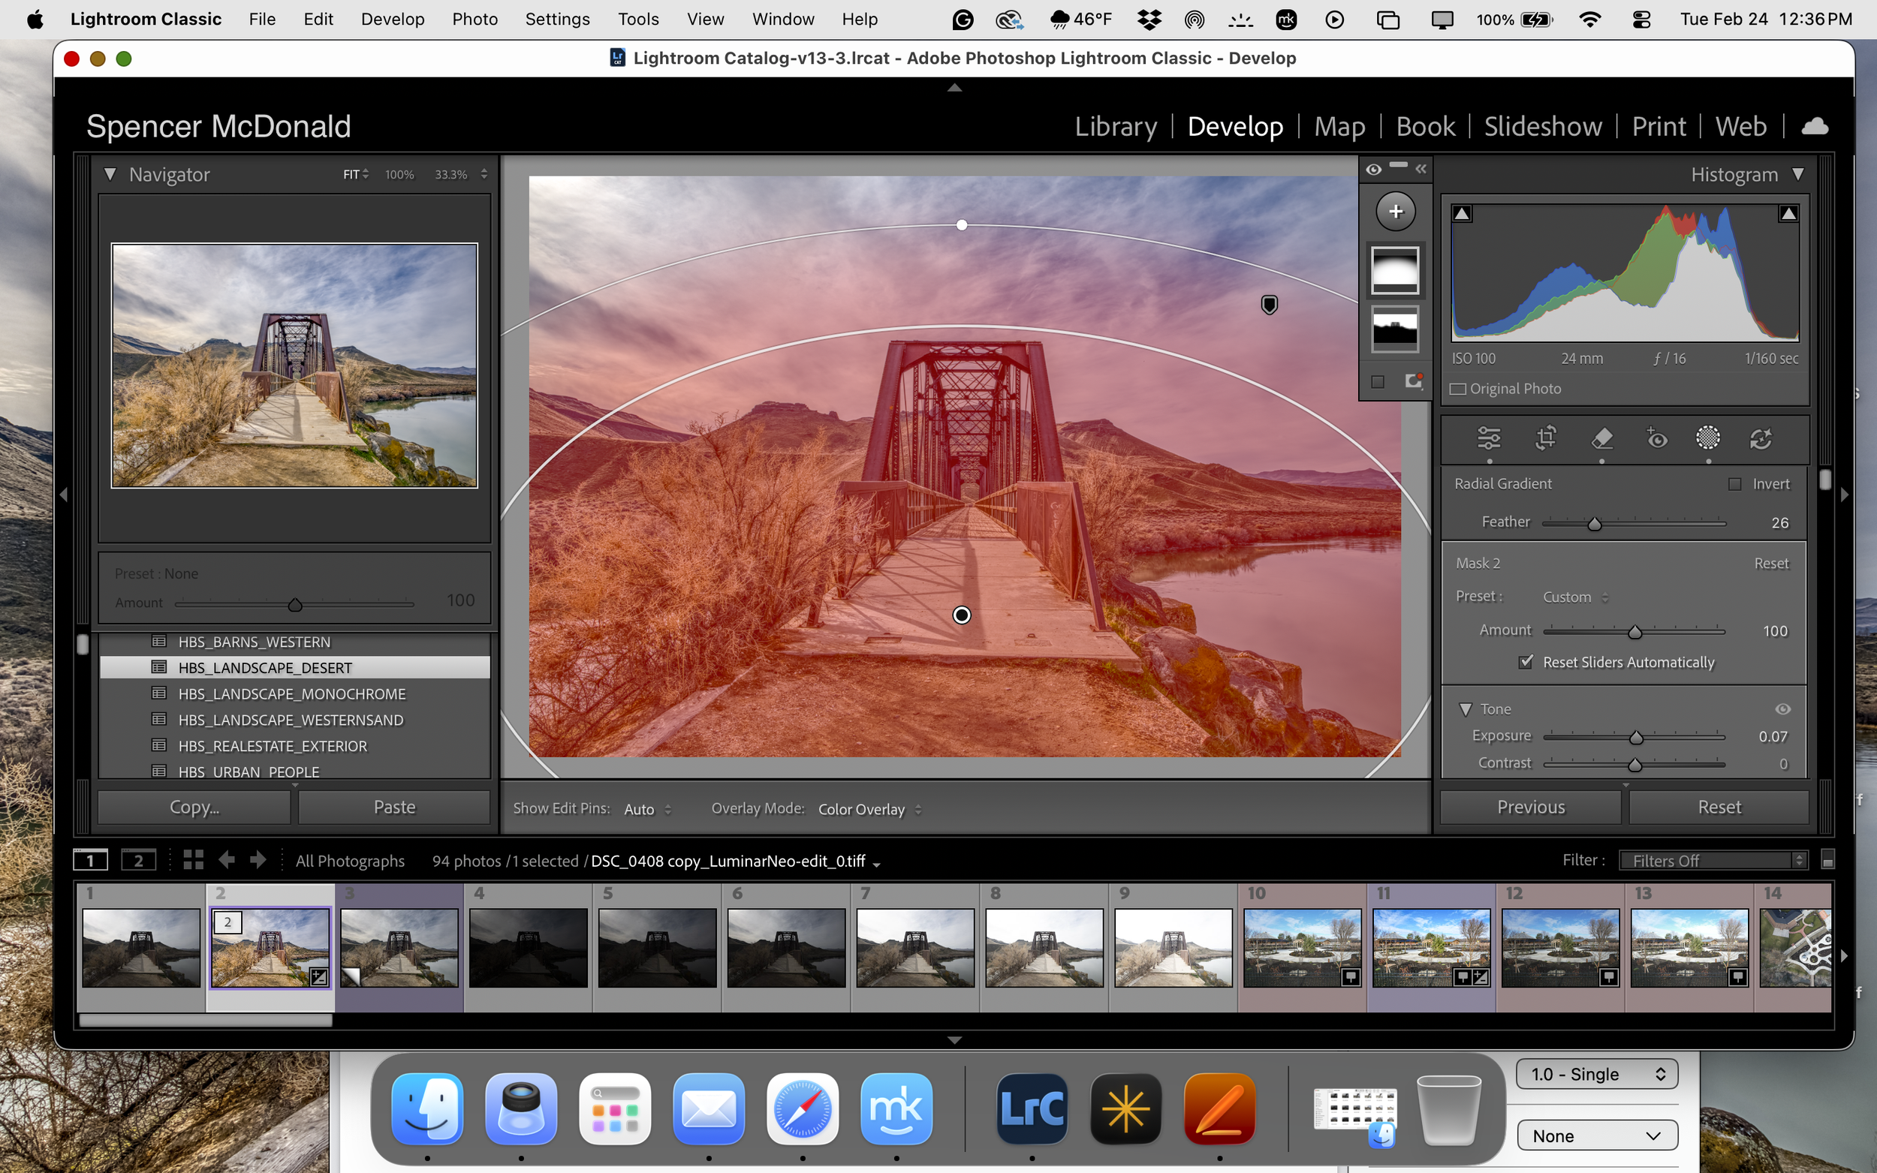The height and width of the screenshot is (1173, 1877).
Task: Switch to the Library module
Action: [1115, 125]
